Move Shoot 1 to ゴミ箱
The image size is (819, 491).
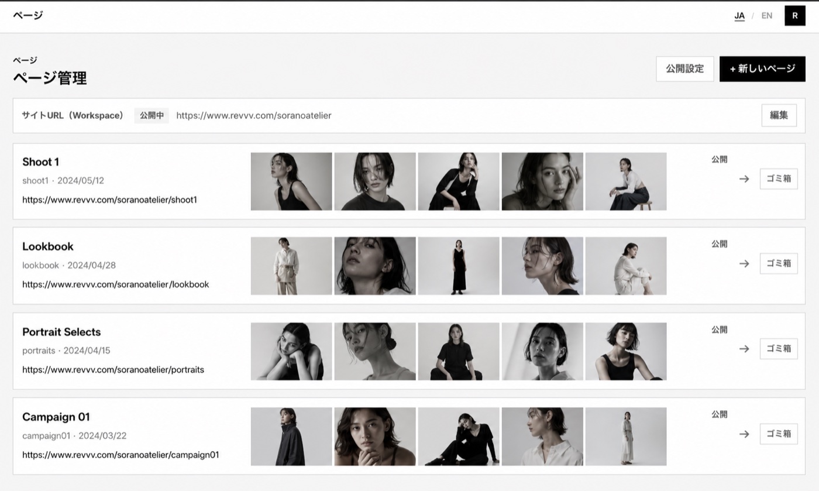pyautogui.click(x=779, y=179)
